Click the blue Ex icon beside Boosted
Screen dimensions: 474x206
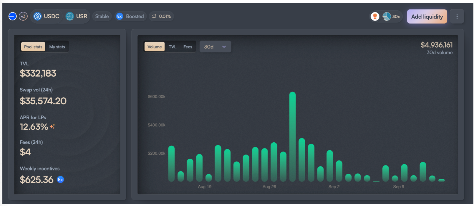pos(120,16)
